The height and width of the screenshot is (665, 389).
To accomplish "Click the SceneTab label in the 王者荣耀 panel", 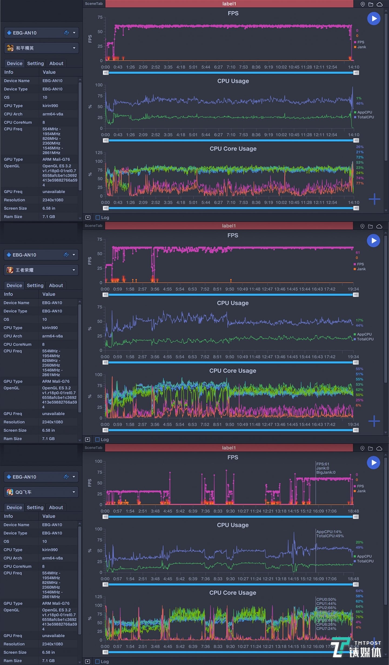I will pyautogui.click(x=93, y=226).
